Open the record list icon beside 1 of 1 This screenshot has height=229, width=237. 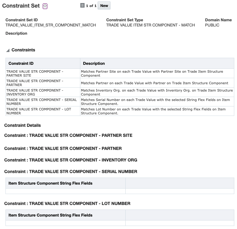click(82, 5)
